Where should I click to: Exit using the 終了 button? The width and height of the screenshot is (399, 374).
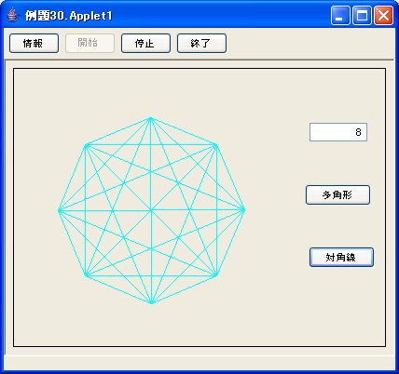(x=201, y=44)
